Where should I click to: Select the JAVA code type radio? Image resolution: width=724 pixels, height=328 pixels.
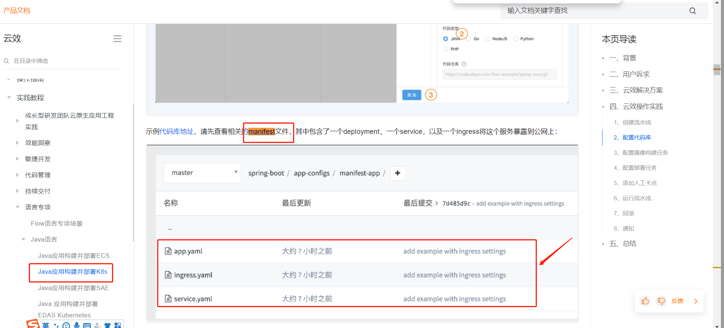pyautogui.click(x=446, y=39)
